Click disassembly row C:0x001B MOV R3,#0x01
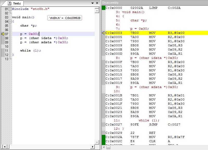This screenshot has width=208, height=150. coord(156,95)
